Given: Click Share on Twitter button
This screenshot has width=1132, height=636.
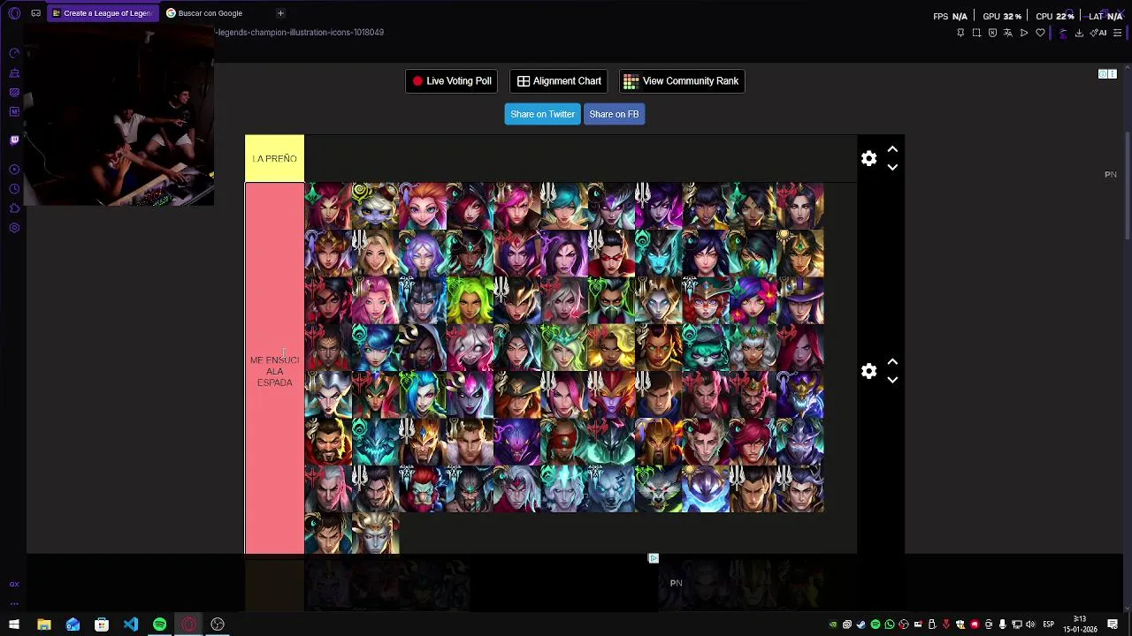Looking at the screenshot, I should [x=542, y=114].
